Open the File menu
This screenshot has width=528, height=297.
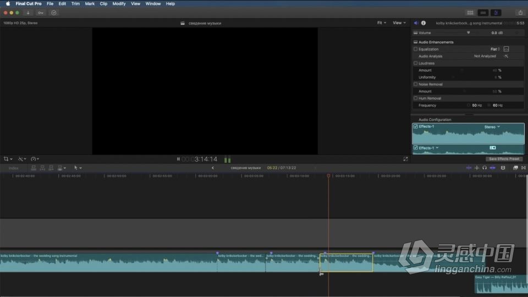click(x=50, y=4)
